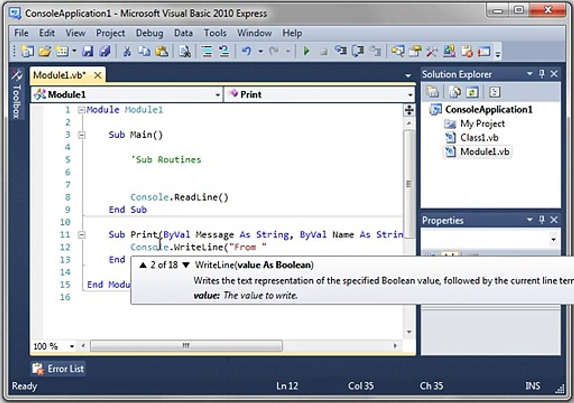Refresh the Solution Explorer view
Viewport: 574px width, 403px height.
[472, 92]
